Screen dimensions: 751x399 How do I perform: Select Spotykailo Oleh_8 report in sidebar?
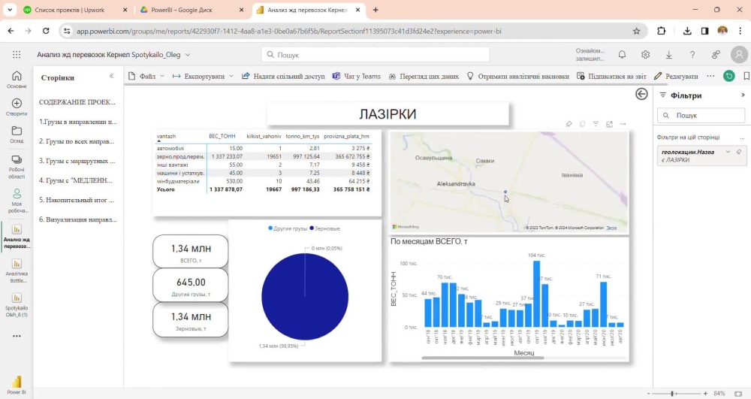tap(17, 304)
